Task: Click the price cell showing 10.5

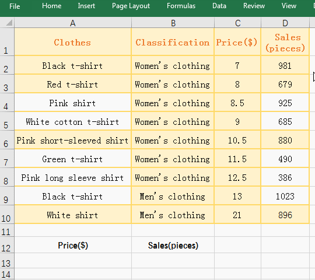Action: pos(237,140)
